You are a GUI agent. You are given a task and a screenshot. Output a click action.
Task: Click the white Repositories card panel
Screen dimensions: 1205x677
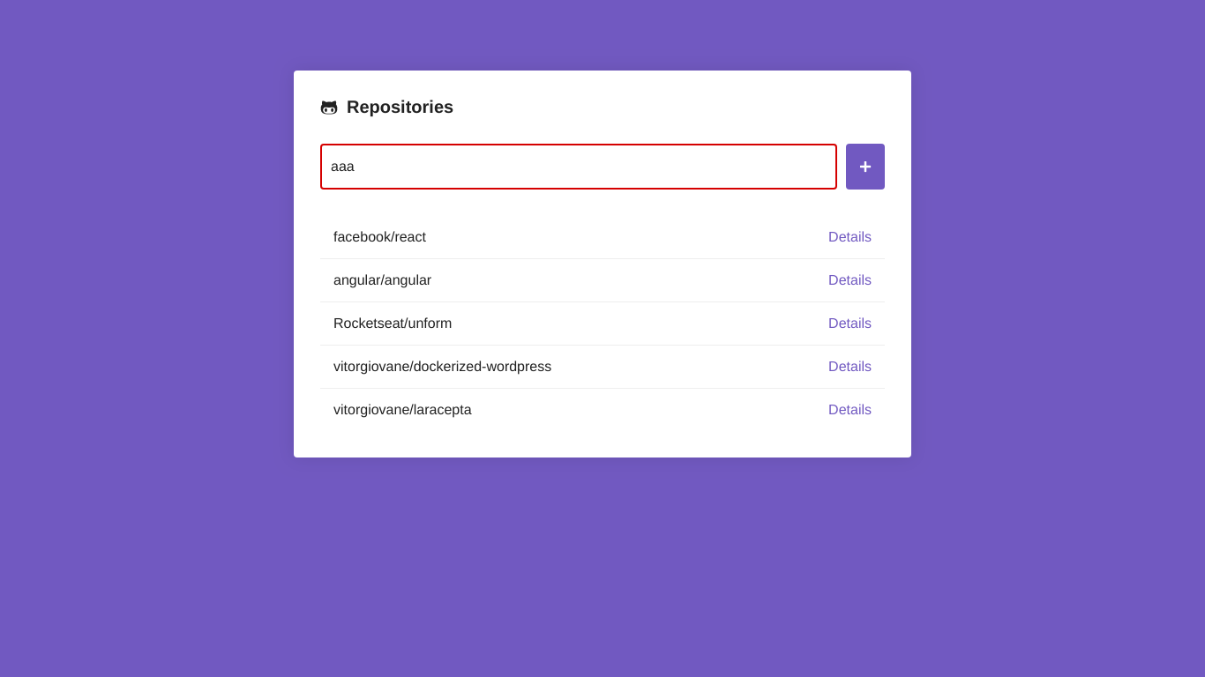point(602,441)
